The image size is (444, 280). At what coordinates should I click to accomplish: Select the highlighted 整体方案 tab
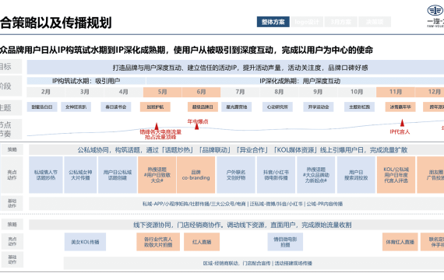273,22
